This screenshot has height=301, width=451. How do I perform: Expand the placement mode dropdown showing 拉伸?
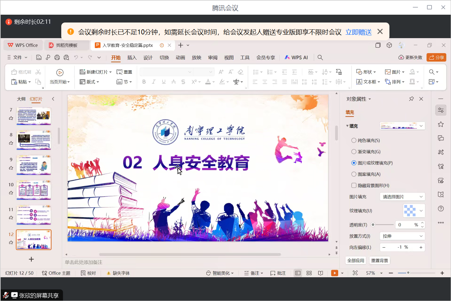402,236
